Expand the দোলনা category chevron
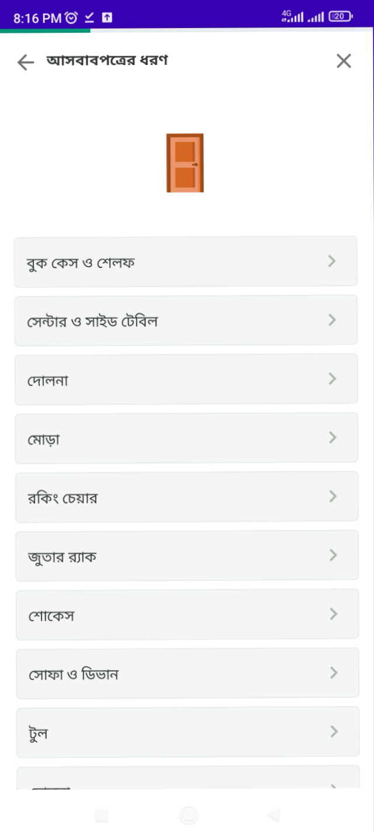The height and width of the screenshot is (832, 374). click(x=333, y=379)
